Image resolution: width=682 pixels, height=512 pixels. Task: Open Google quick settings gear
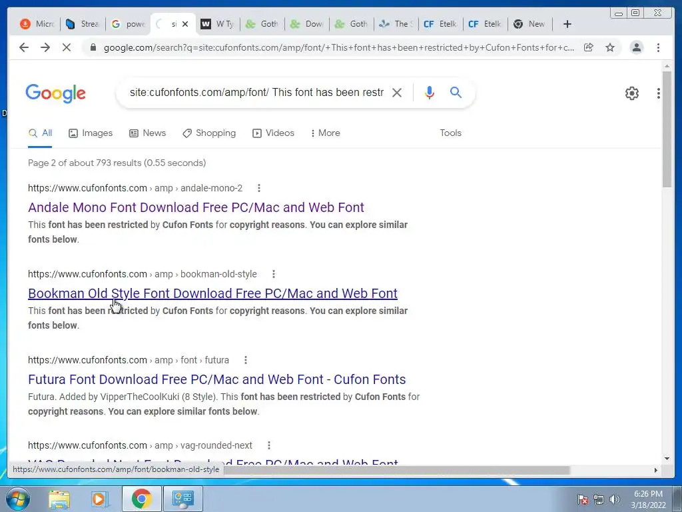tap(631, 93)
